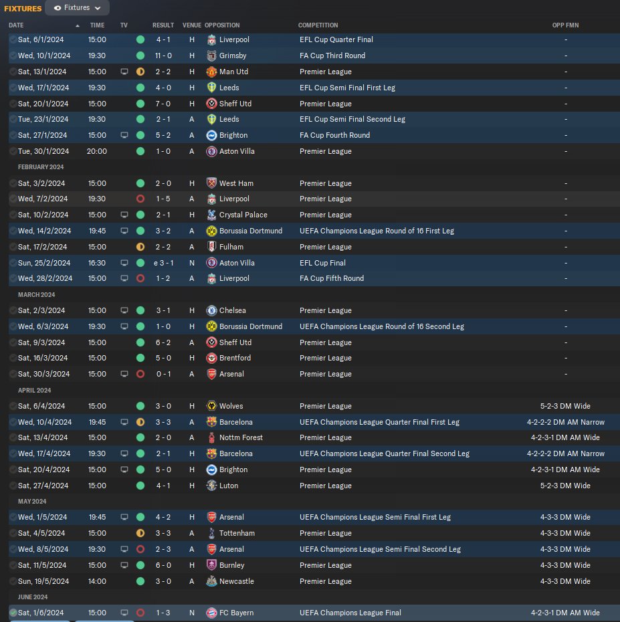This screenshot has width=620, height=622.
Task: Click the MAY 2024 month header
Action: (32, 502)
